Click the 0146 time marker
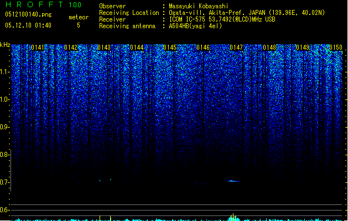Viewport: 348px width, 221px height. 203,48
